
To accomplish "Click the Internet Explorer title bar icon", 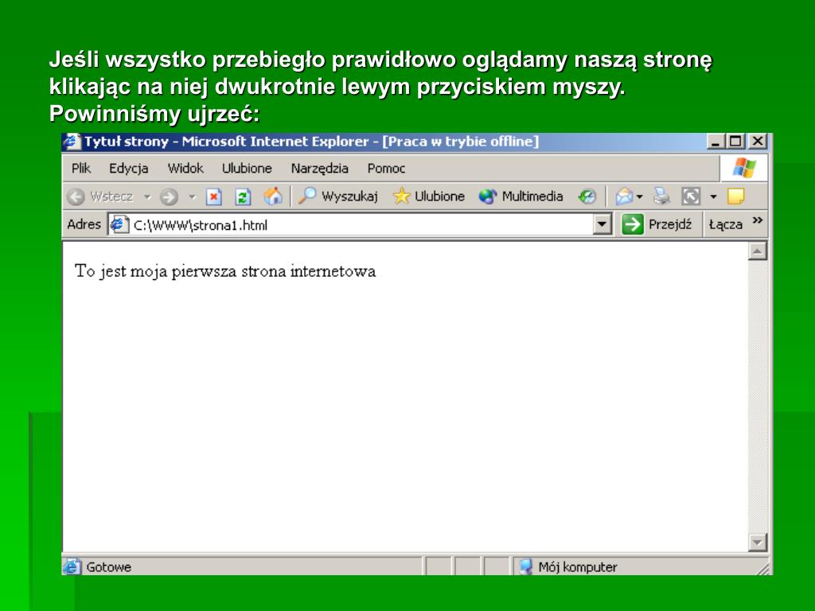I will [x=72, y=142].
